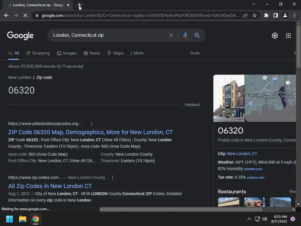Open the network status tray icon
Screen dimensions: 301x226
click(257, 219)
